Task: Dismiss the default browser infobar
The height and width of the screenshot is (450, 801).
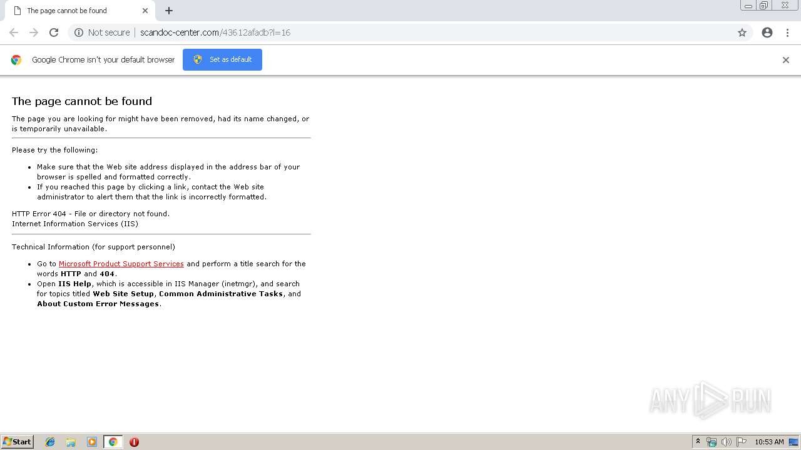Action: click(x=786, y=60)
